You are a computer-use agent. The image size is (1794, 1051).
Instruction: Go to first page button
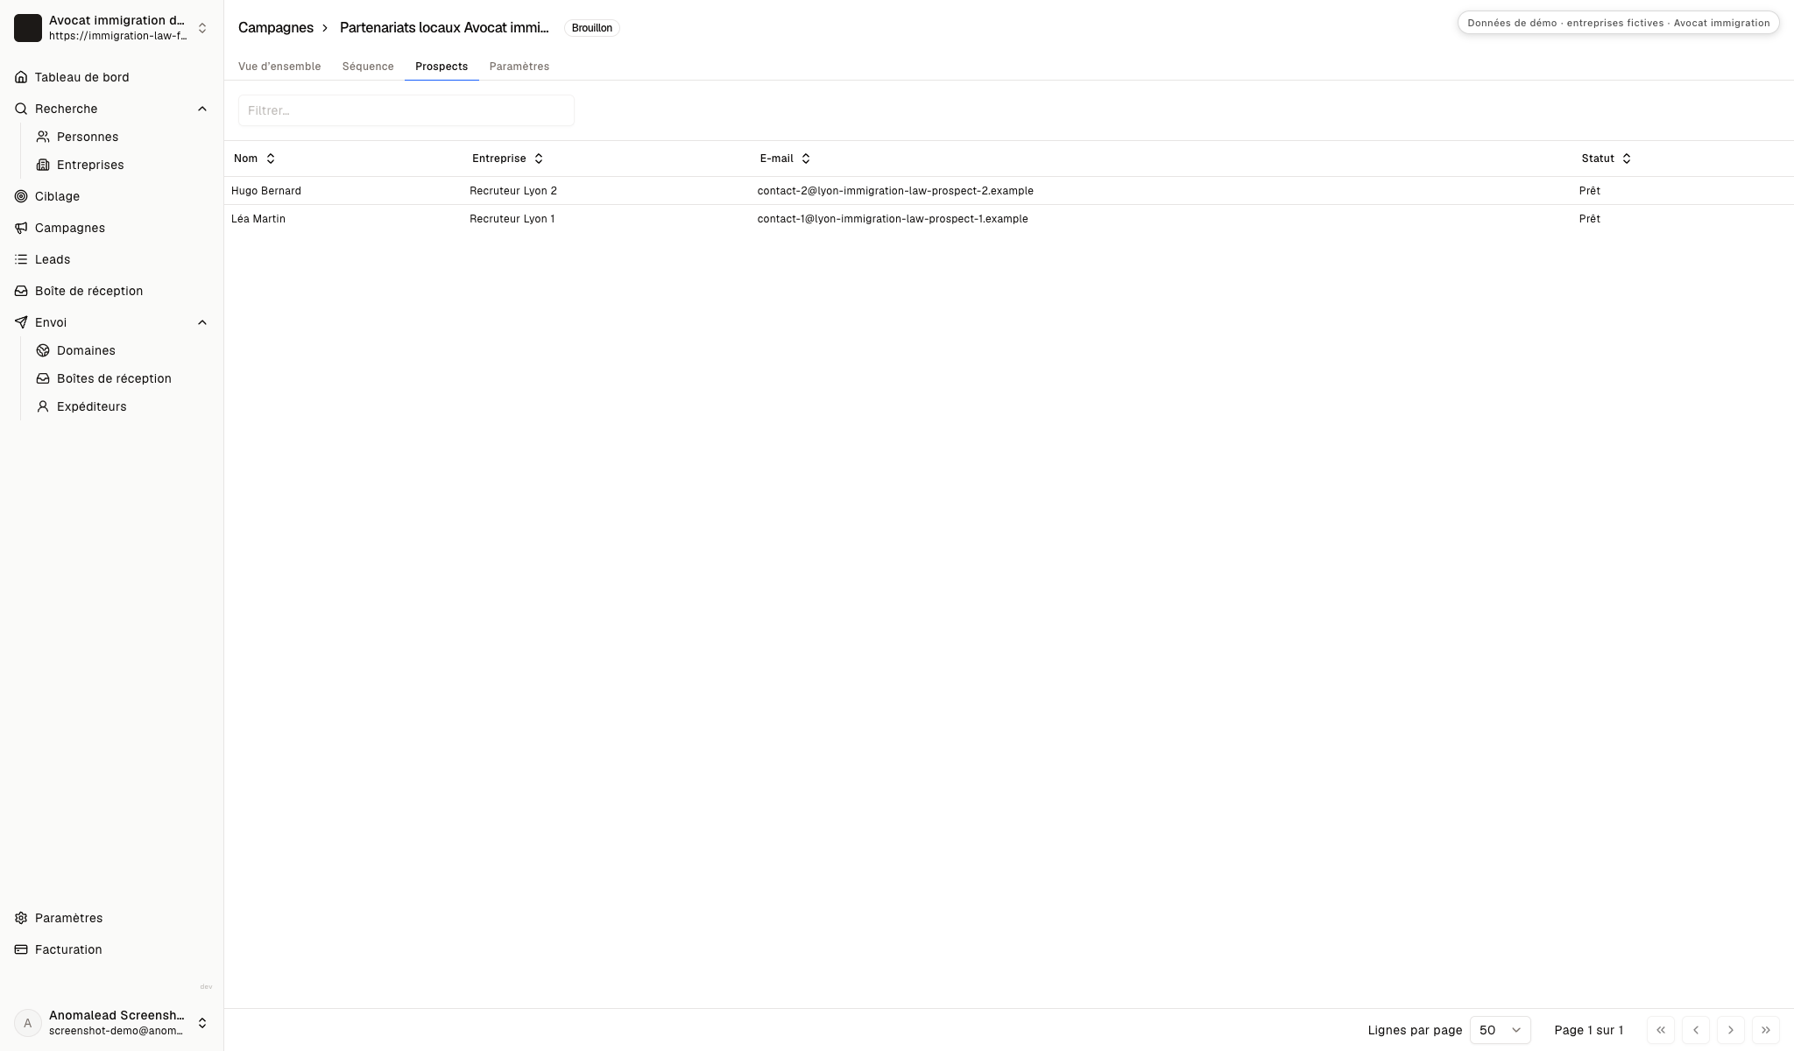coord(1661,1030)
